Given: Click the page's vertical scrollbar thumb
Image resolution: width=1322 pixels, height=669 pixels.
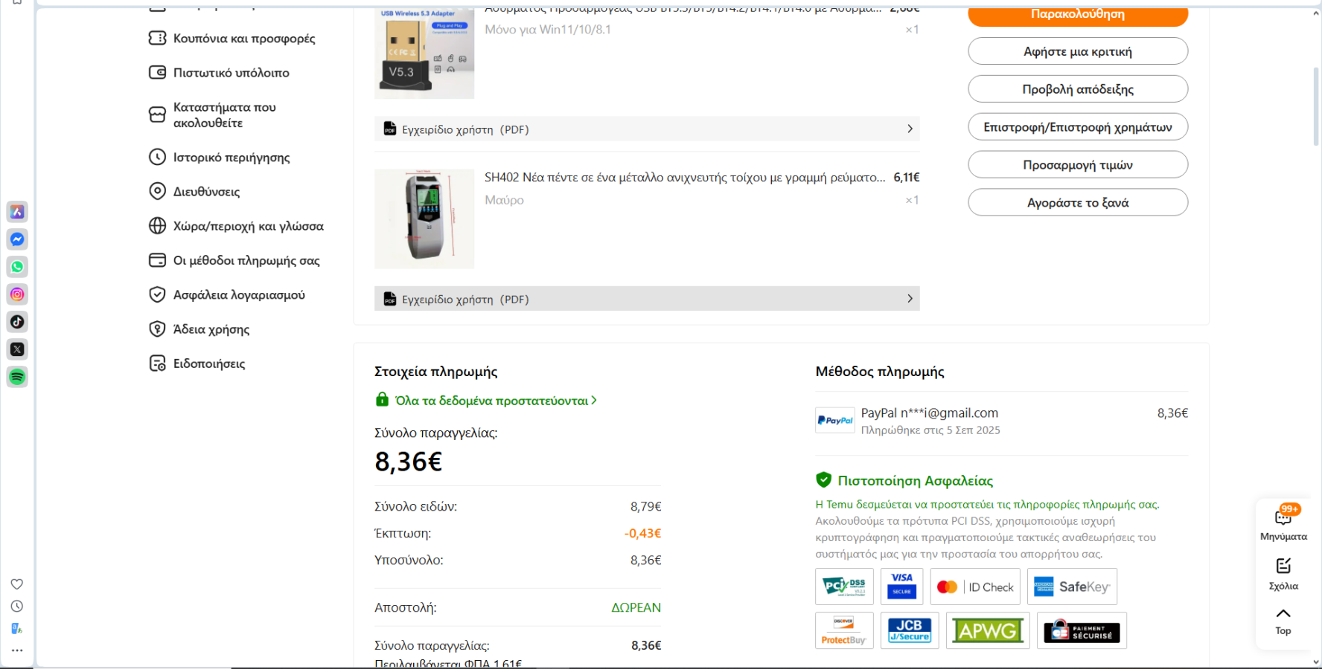Looking at the screenshot, I should pos(1315,104).
